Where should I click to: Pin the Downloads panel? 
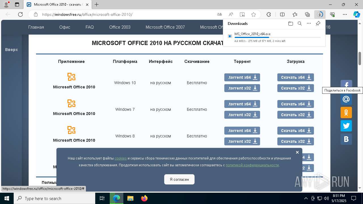click(x=318, y=24)
